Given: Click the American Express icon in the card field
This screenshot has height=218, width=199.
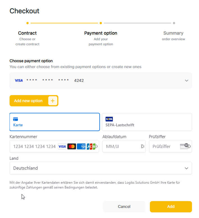Looking at the screenshot, I should point(81,146).
